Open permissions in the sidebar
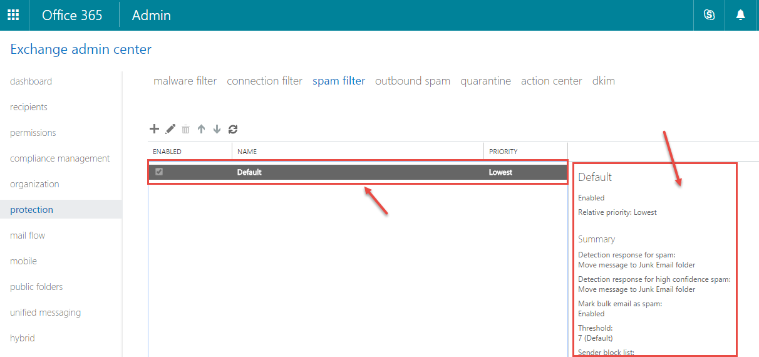The width and height of the screenshot is (759, 357). 33,133
